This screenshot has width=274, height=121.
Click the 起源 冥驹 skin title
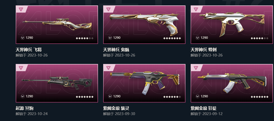[x=24, y=108]
